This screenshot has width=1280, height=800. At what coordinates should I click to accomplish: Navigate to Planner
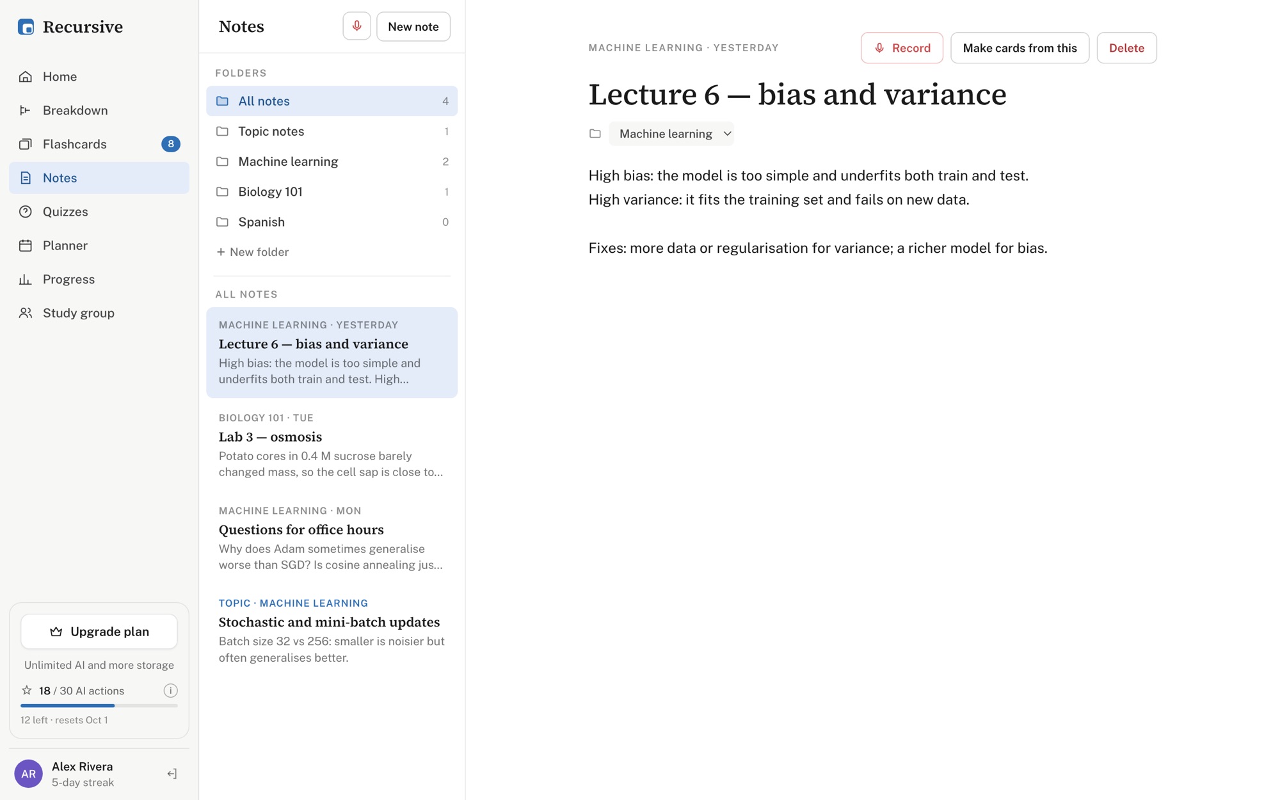[x=99, y=246]
